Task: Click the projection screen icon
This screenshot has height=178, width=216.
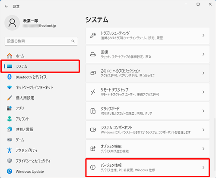Action: tap(93, 73)
